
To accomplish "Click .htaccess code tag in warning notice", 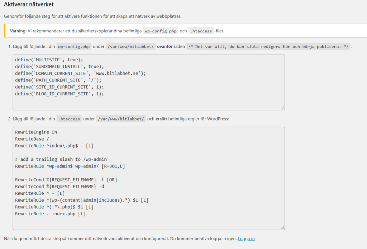I will (x=201, y=31).
